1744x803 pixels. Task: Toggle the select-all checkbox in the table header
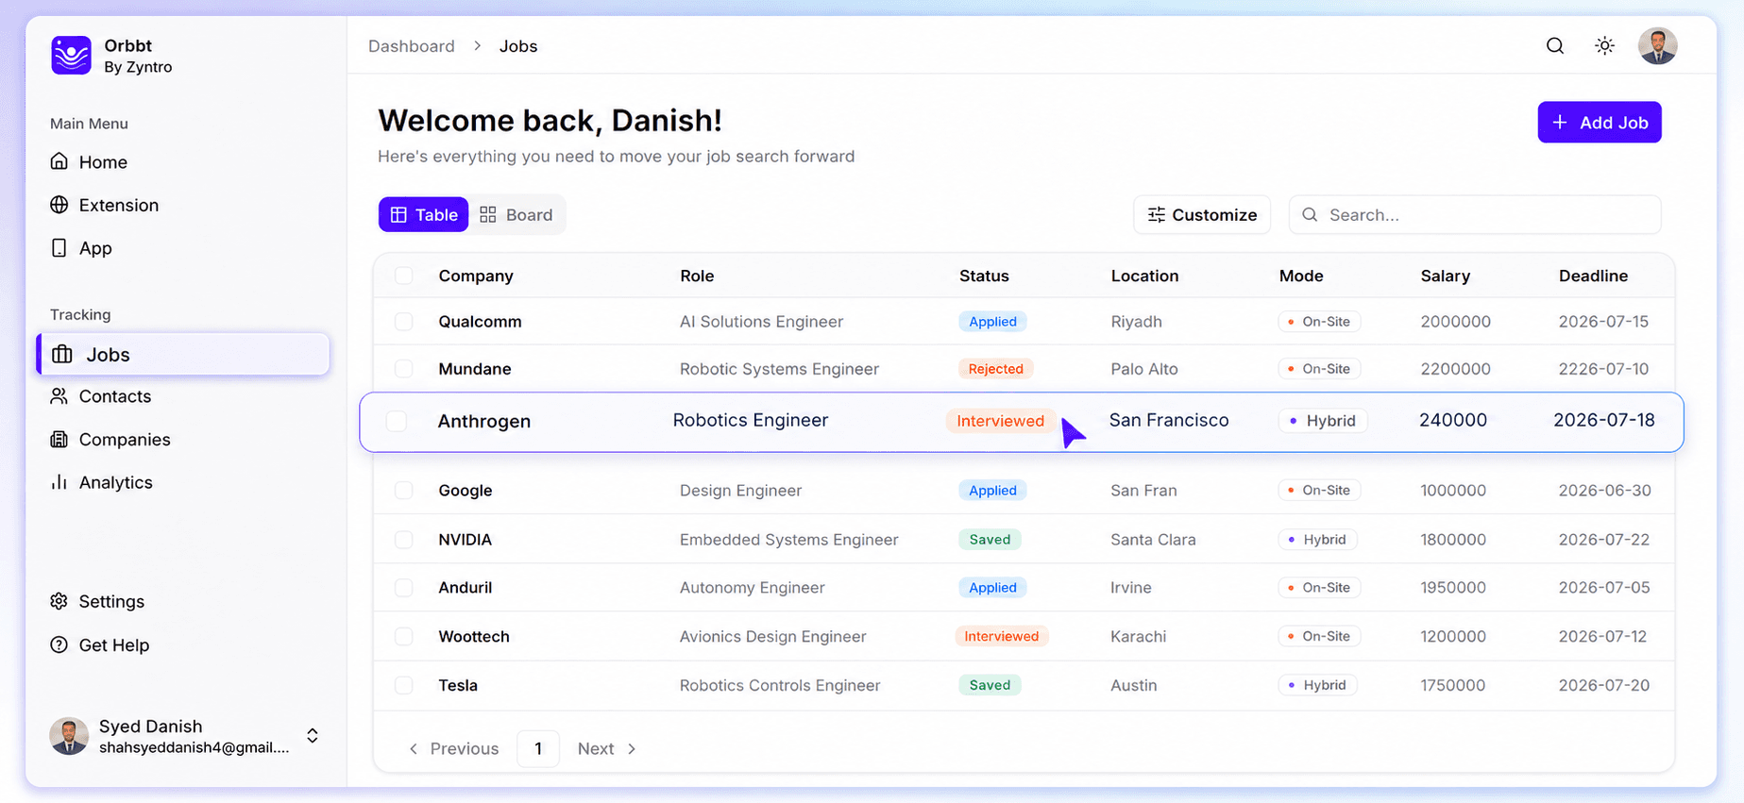[x=404, y=276]
